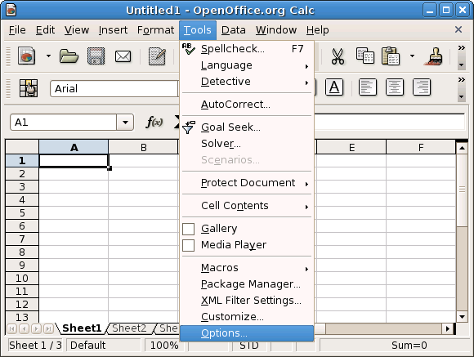Select column E header
Viewport: 474px width, 357px height.
[351, 147]
